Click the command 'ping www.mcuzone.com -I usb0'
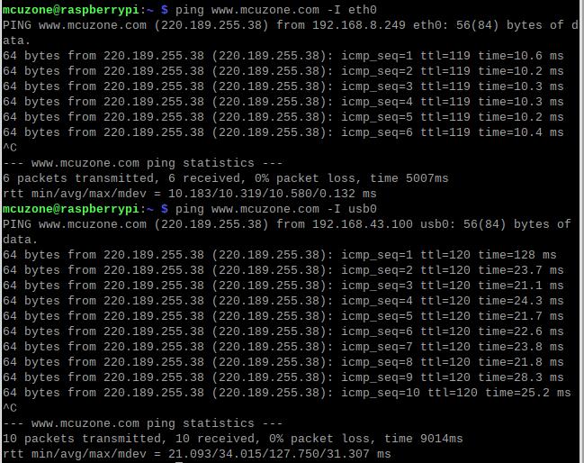This screenshot has height=463, width=584. [275, 209]
